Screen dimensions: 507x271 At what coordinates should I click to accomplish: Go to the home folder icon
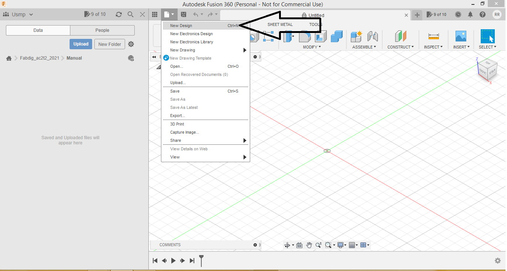click(9, 58)
